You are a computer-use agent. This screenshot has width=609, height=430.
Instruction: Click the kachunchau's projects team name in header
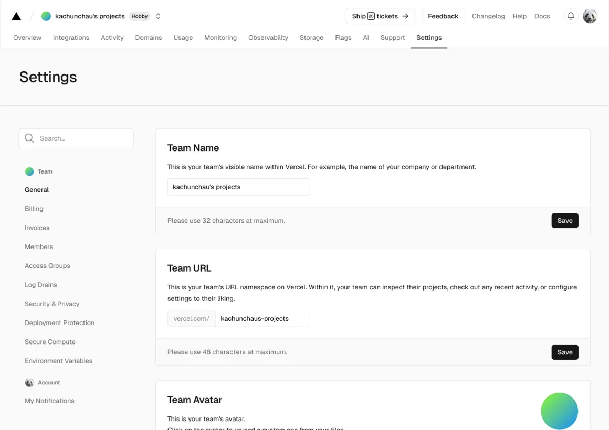[x=90, y=16]
